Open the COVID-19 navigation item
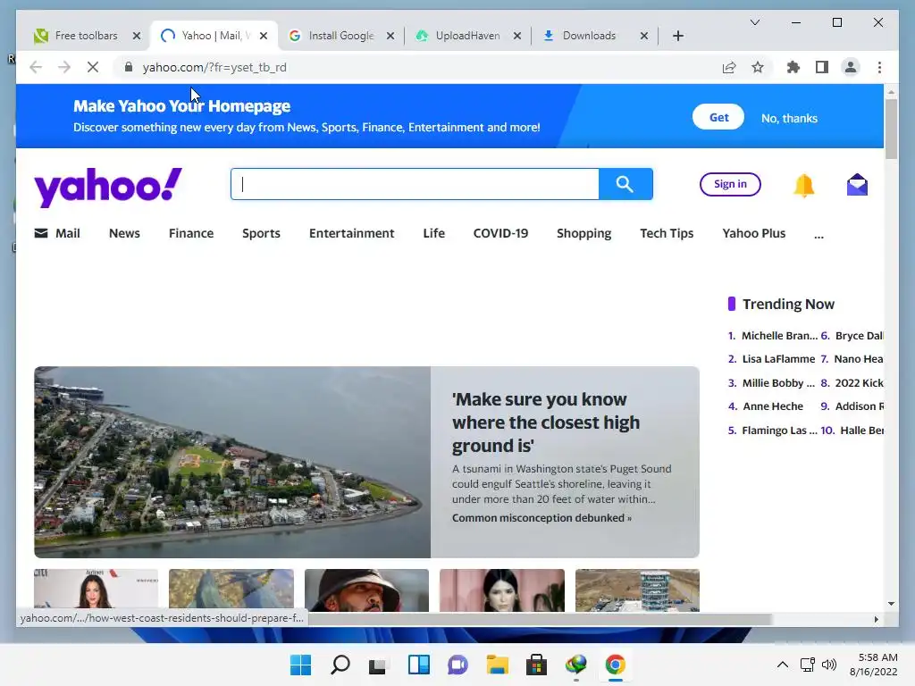 (x=500, y=233)
